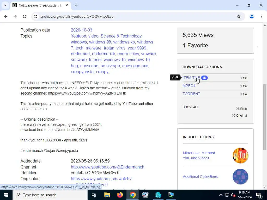Click the scrollbar up arrow
This screenshot has width=267, height=200.
click(265, 25)
